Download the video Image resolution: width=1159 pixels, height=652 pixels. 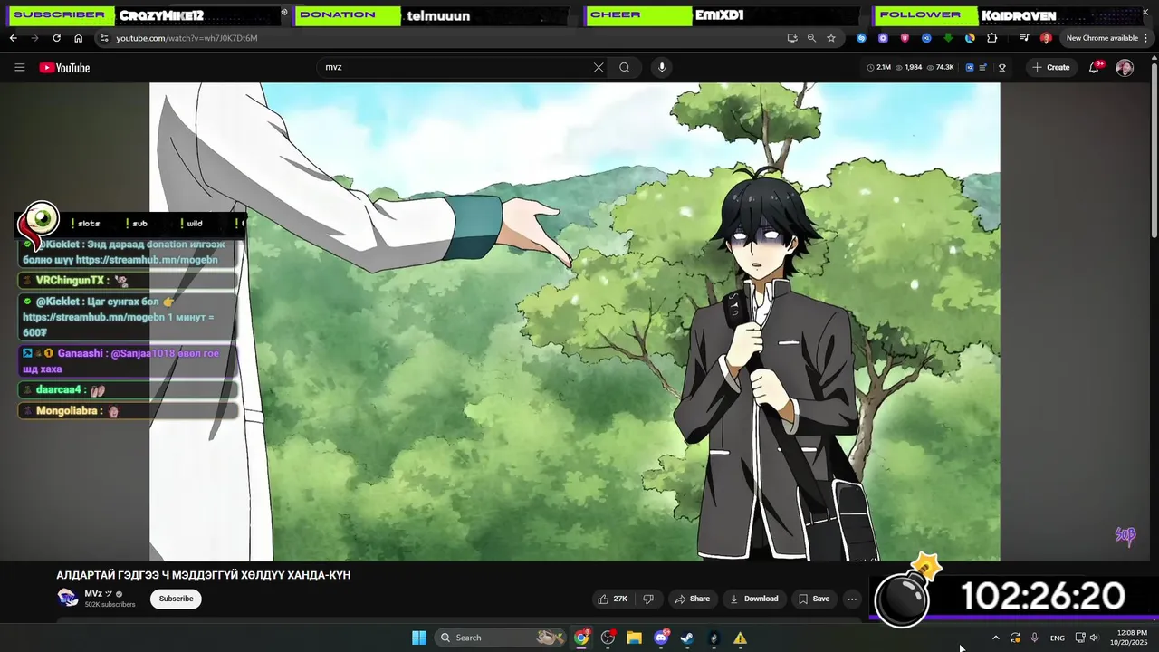755,599
